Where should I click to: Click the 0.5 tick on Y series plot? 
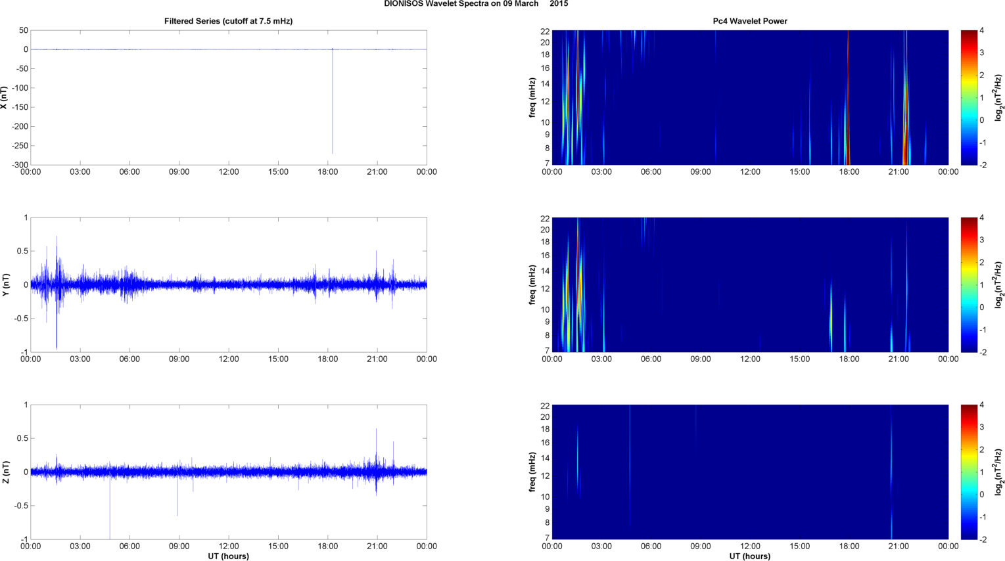(x=22, y=252)
